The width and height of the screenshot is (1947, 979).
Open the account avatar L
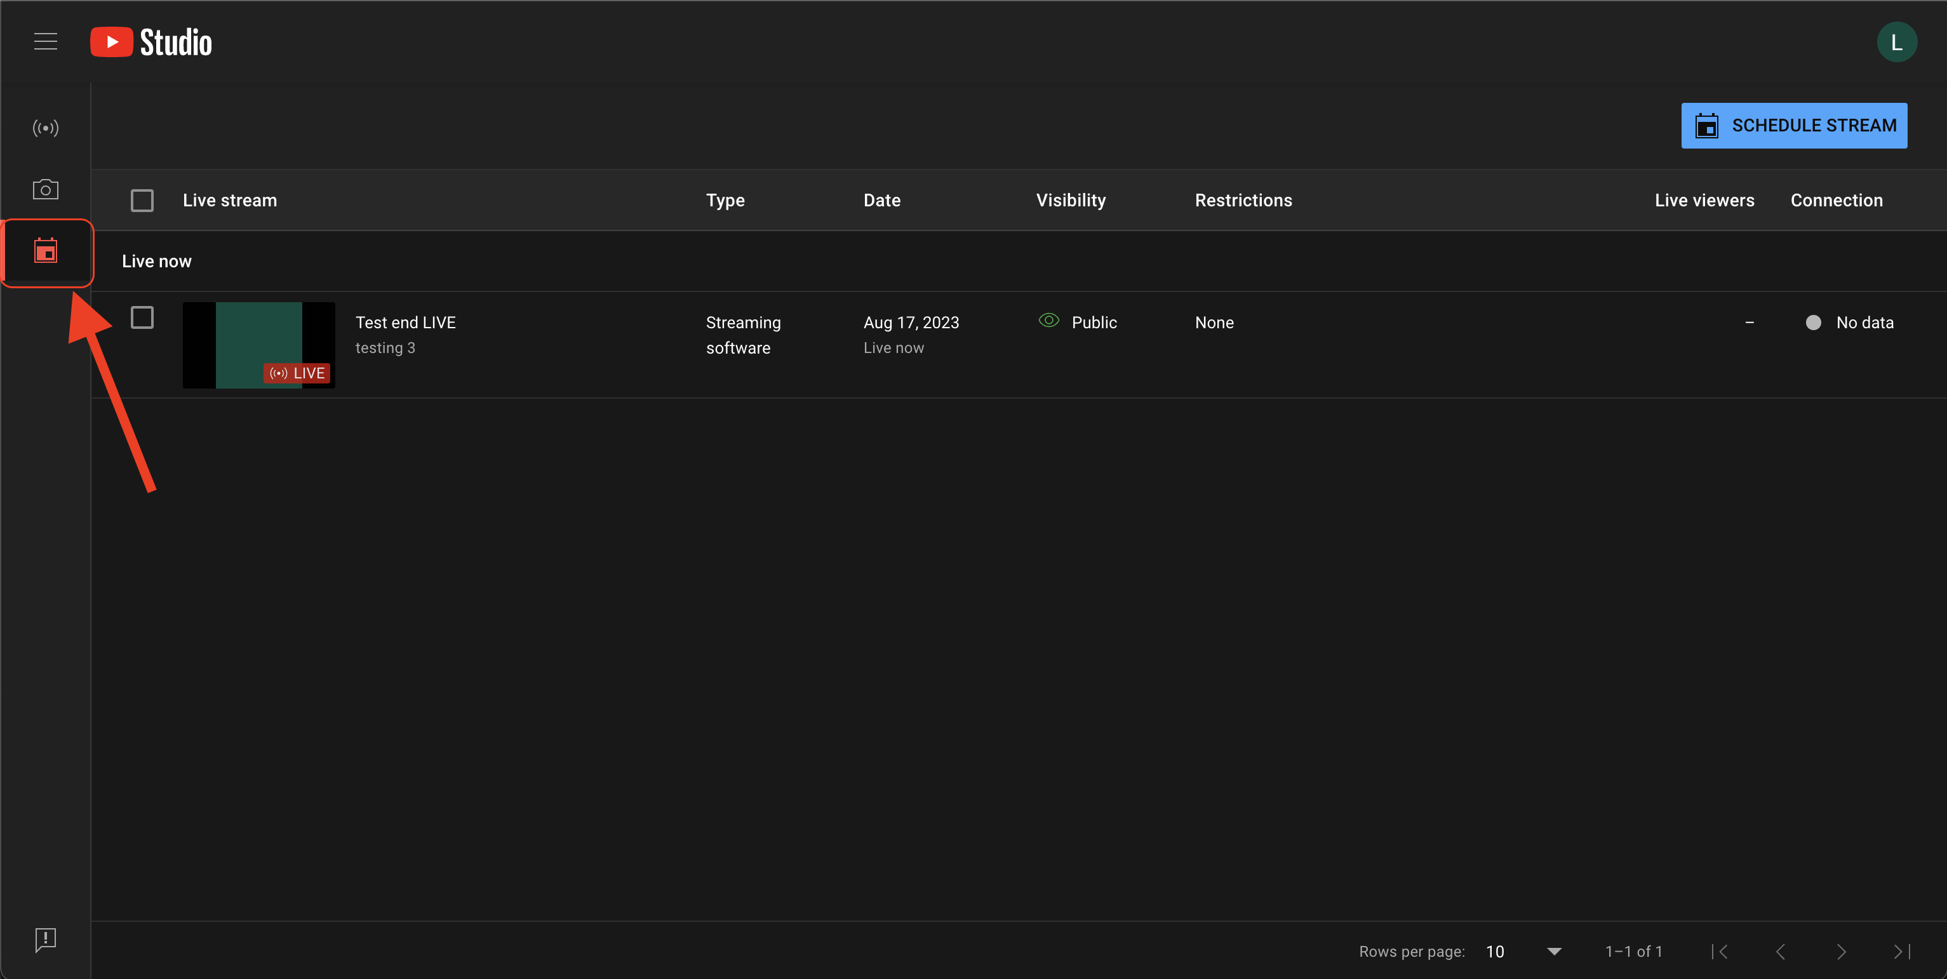1896,43
